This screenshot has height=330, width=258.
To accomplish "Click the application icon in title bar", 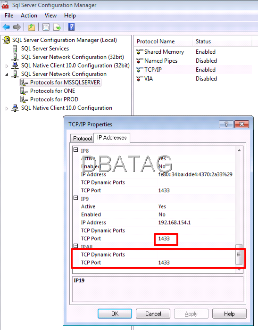I will point(5,5).
